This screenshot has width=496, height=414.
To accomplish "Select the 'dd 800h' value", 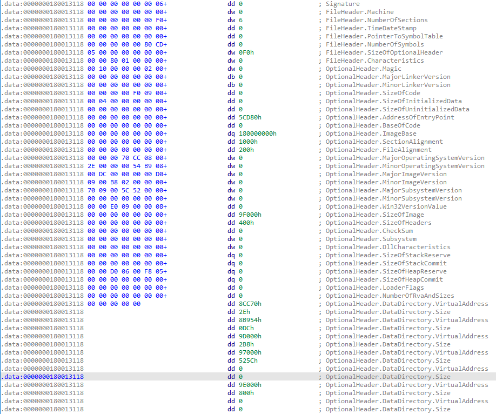I will click(241, 393).
